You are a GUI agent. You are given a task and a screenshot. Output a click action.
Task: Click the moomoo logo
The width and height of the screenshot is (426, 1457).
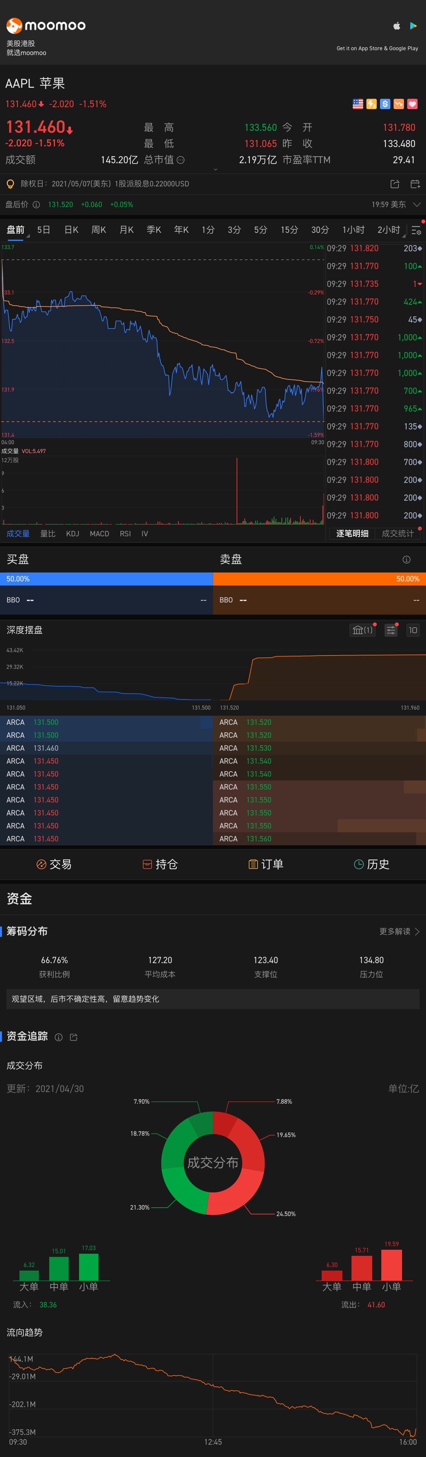pos(46,26)
